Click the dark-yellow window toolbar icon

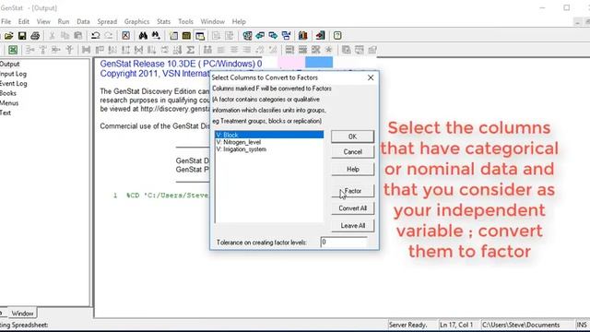pyautogui.click(x=186, y=36)
